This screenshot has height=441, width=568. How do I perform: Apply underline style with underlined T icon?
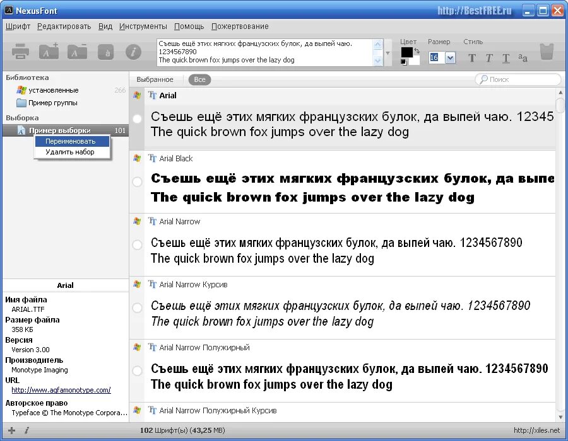(506, 58)
